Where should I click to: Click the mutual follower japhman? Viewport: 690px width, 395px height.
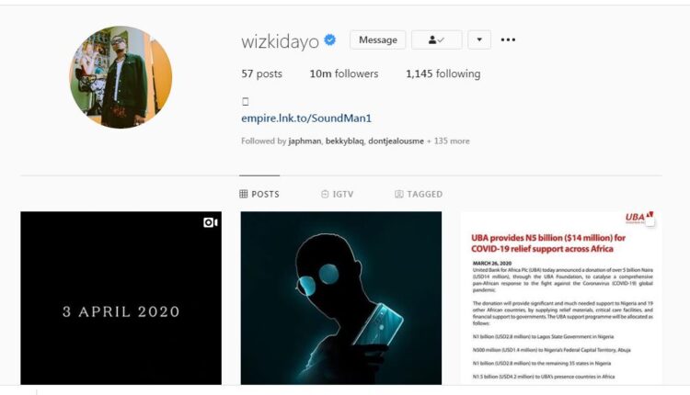coord(305,141)
